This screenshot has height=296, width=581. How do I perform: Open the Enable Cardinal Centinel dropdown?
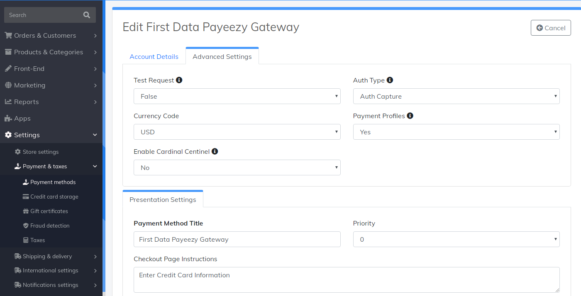237,167
